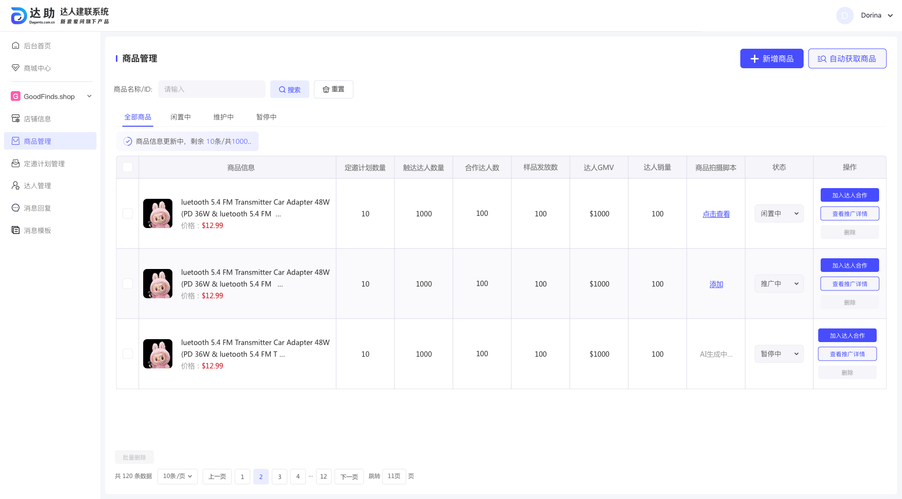Click the person icon for 达人管理

[16, 186]
